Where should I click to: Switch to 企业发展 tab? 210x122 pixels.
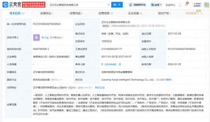click(135, 13)
